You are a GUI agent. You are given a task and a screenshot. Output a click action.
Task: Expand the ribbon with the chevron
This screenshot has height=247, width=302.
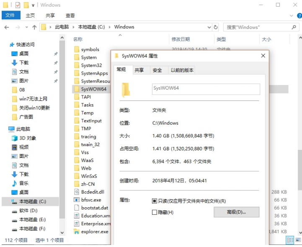[x=292, y=15]
